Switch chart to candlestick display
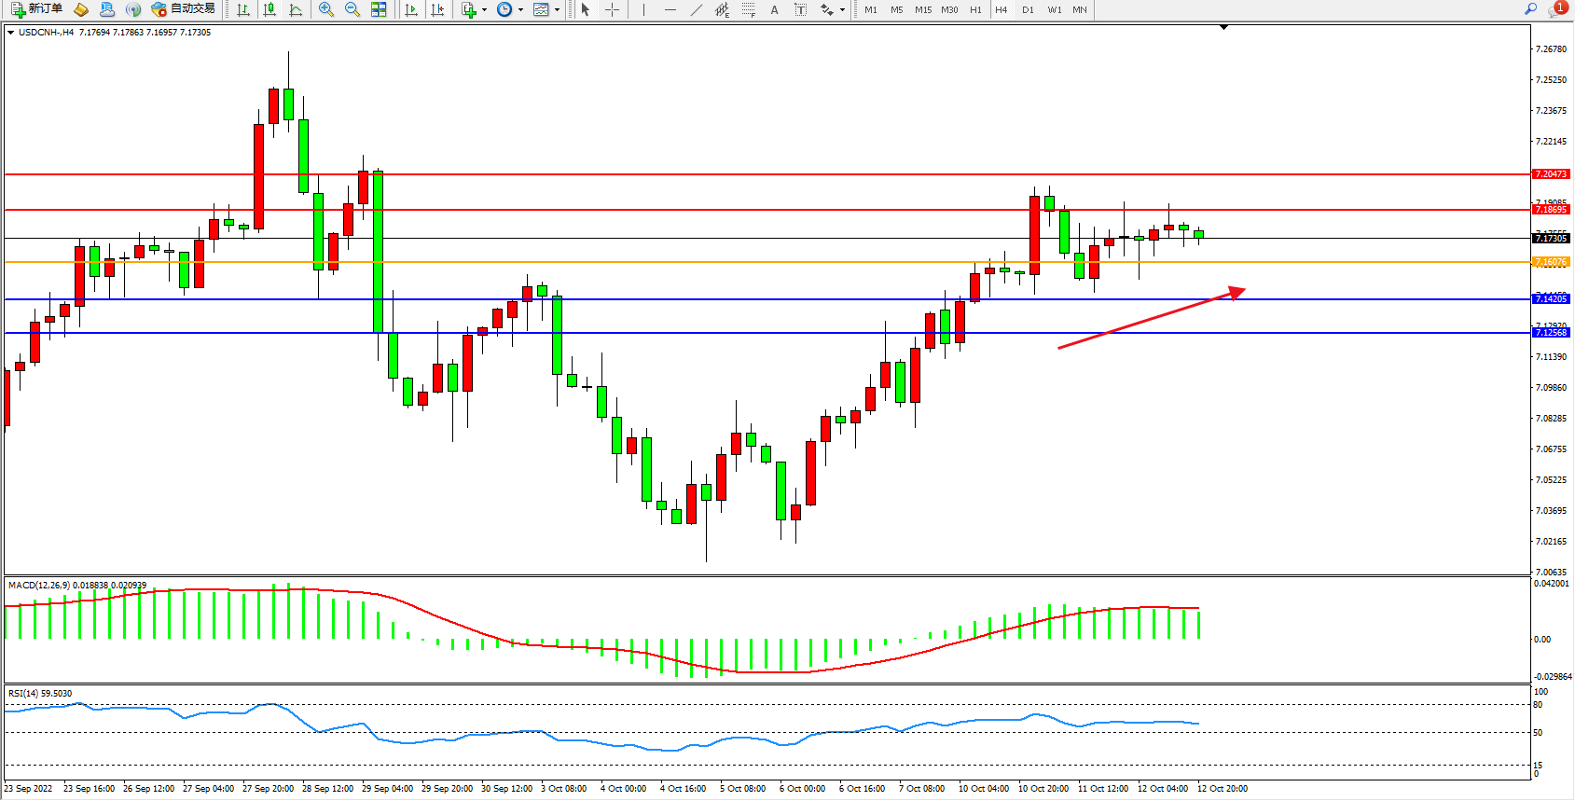Screen dimensions: 1575x801 coord(269,9)
